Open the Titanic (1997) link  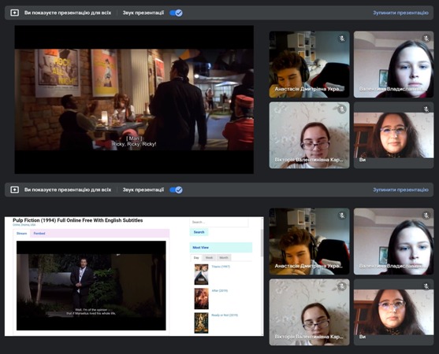[x=221, y=267]
